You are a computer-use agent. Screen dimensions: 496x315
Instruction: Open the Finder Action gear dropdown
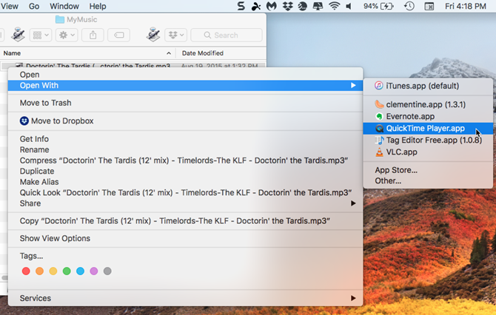click(67, 35)
